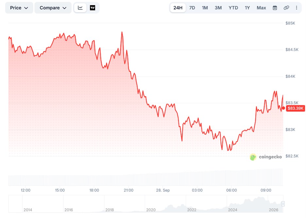The width and height of the screenshot is (306, 218).
Task: Open the Price dropdown
Action: pyautogui.click(x=19, y=8)
